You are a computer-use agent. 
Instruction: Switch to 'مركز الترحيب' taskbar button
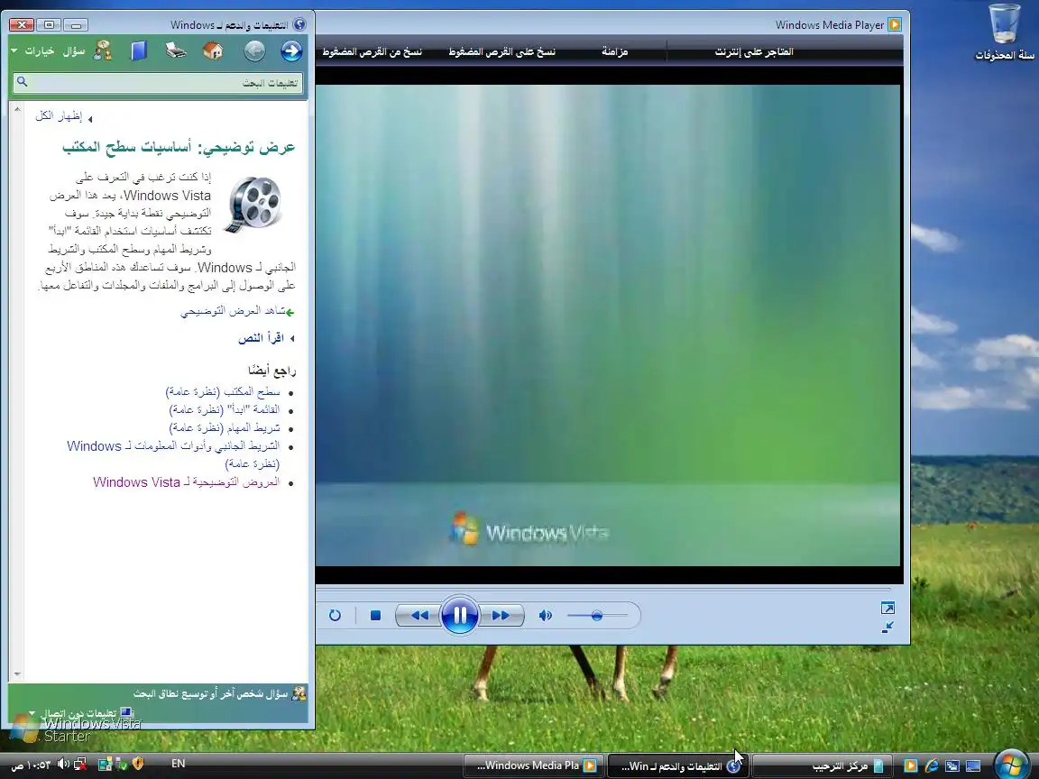[x=823, y=765]
